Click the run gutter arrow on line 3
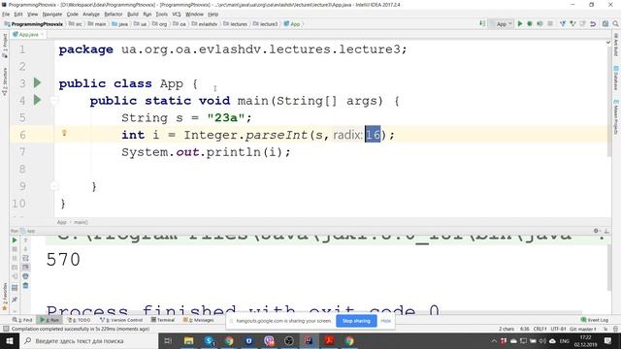The width and height of the screenshot is (621, 349). (x=38, y=82)
